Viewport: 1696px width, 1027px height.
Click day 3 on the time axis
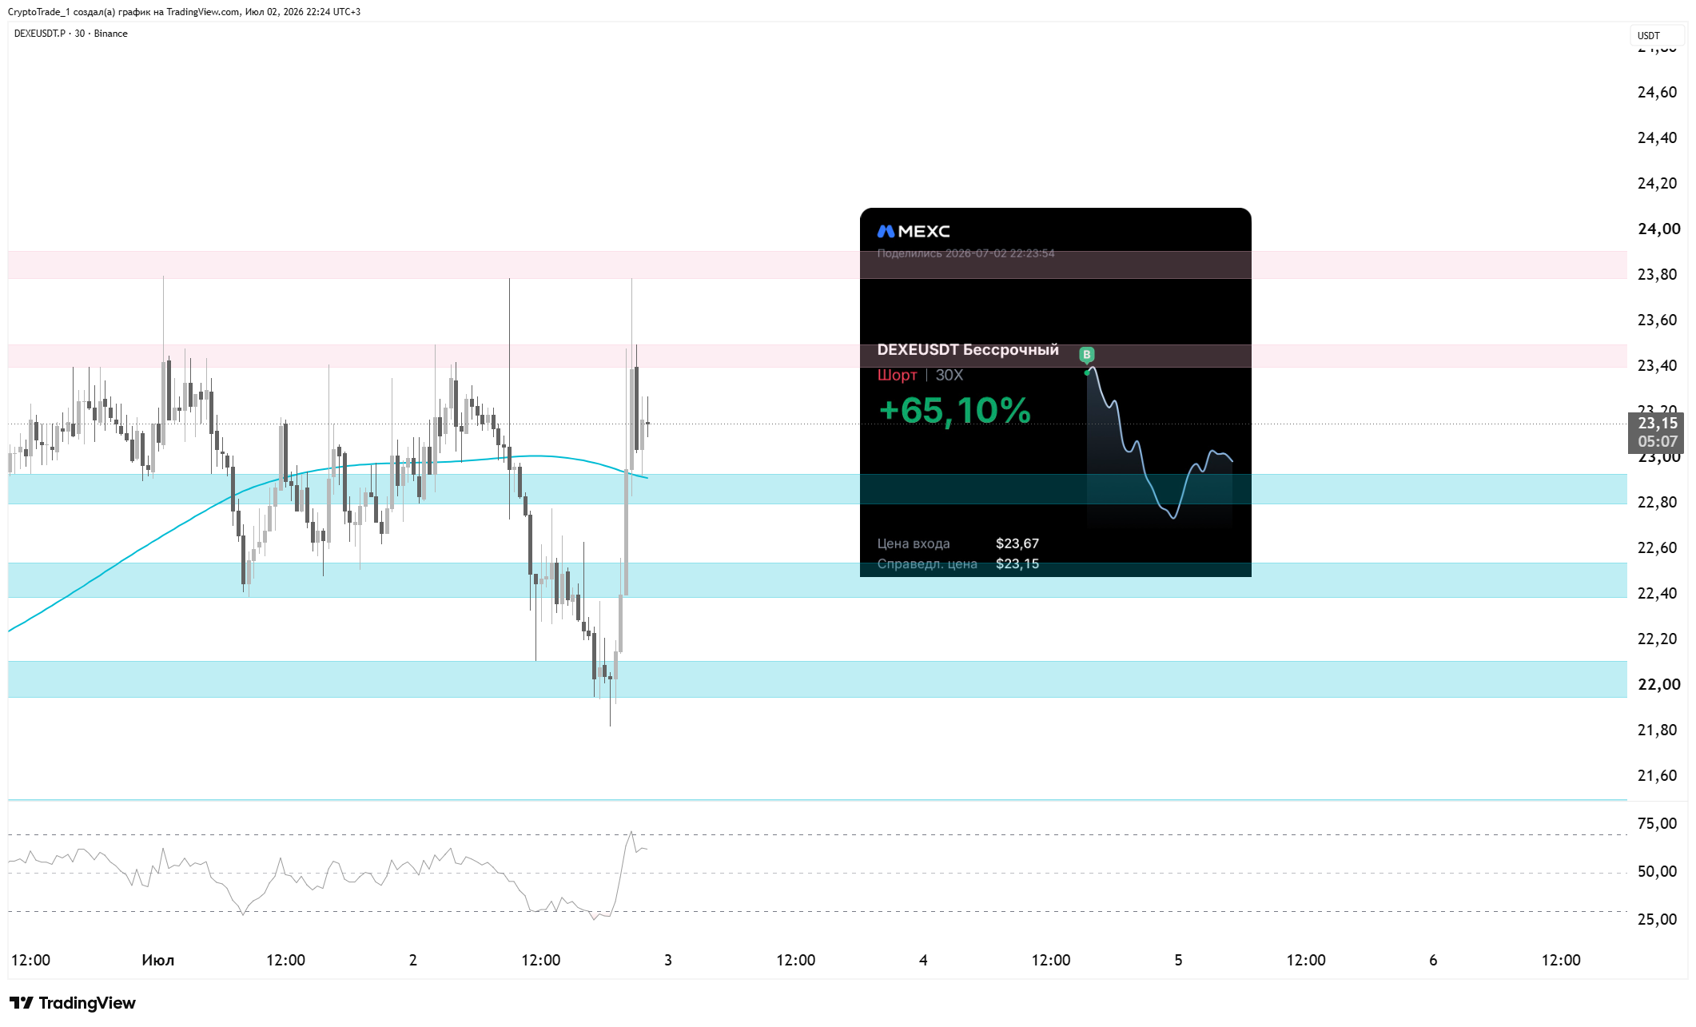coord(668,960)
